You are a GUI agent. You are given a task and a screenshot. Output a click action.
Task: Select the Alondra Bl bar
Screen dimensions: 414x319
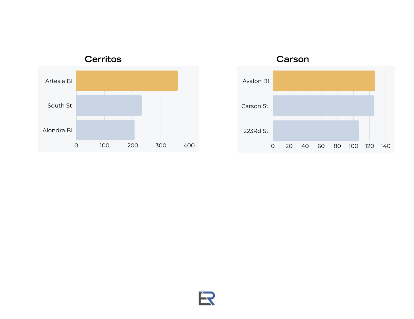coord(105,130)
